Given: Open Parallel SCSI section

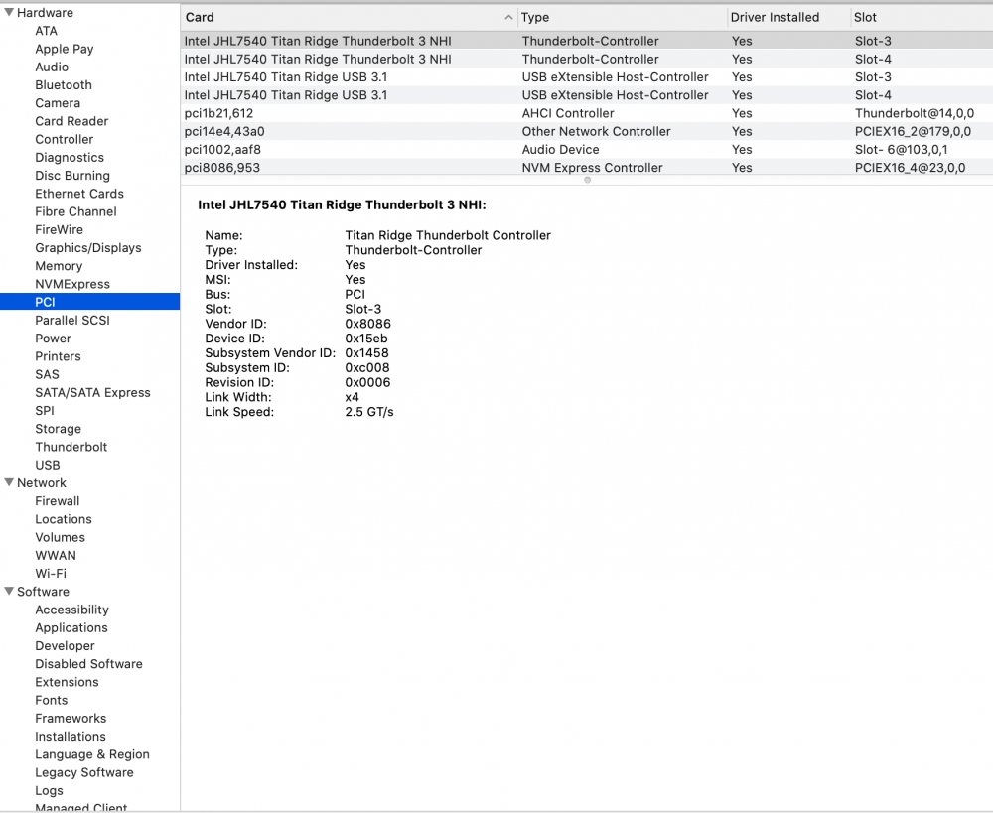Looking at the screenshot, I should [72, 320].
